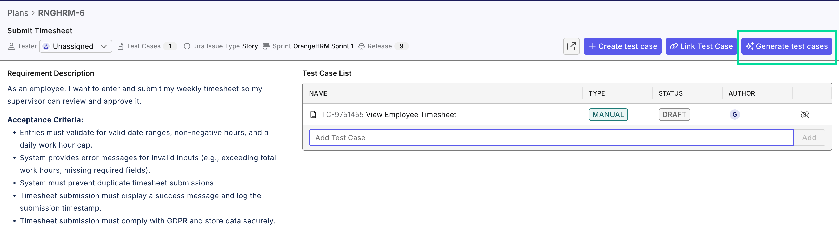839x241 pixels.
Task: Click the Link Test Case button
Action: (x=701, y=46)
